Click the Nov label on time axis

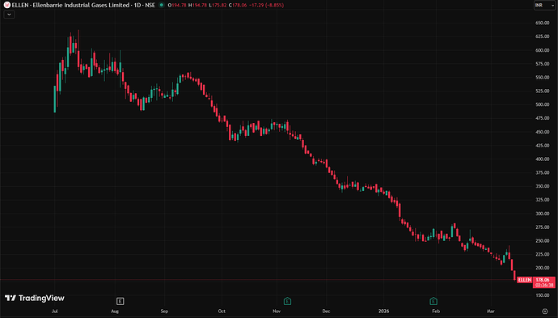(277, 312)
